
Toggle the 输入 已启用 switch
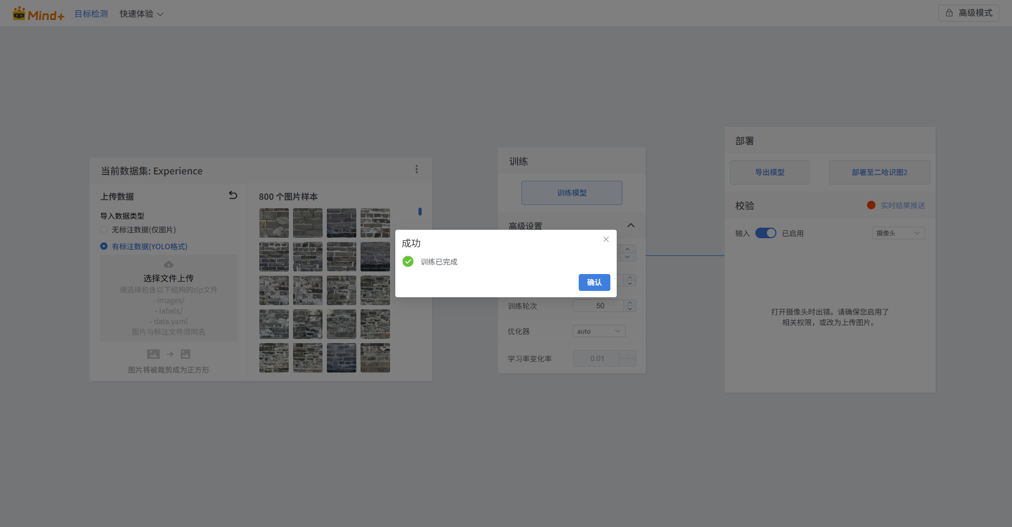point(765,233)
